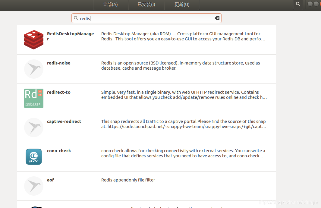Select the redis-noise placeholder snap icon
Image resolution: width=321 pixels, height=208 pixels.
coord(34,69)
